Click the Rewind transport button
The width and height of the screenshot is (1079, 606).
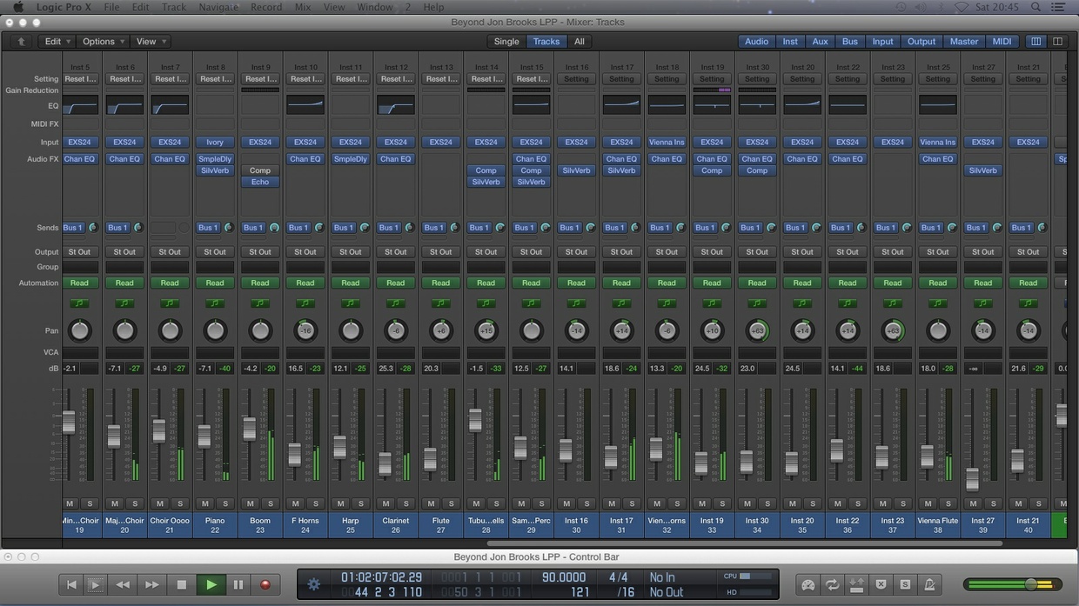pos(124,585)
